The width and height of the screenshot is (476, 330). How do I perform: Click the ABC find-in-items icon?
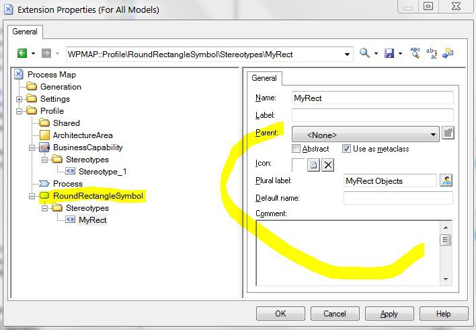coord(415,53)
